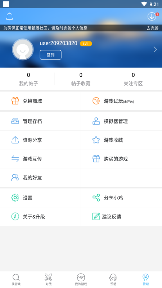Switch to the 对战 tab
Screen dimensions: 162x288
49,280
